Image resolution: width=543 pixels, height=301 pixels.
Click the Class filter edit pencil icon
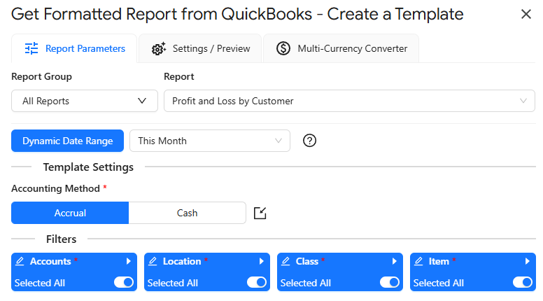285,261
